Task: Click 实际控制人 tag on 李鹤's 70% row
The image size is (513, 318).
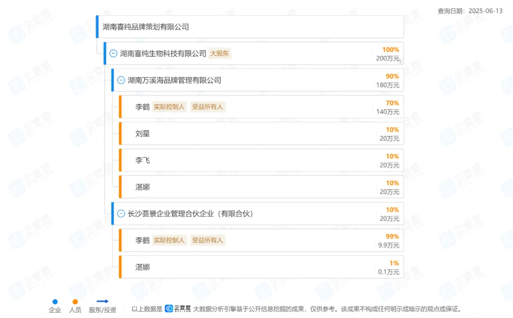Action: tap(169, 107)
